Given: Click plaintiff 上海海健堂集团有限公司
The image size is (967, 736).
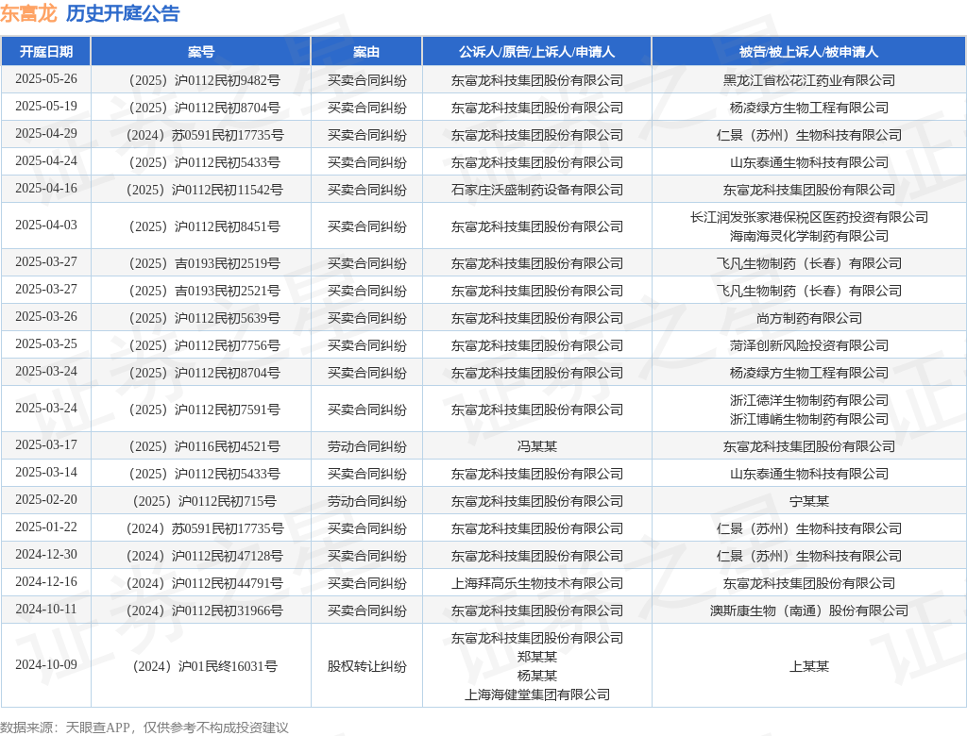Looking at the screenshot, I should click(536, 694).
